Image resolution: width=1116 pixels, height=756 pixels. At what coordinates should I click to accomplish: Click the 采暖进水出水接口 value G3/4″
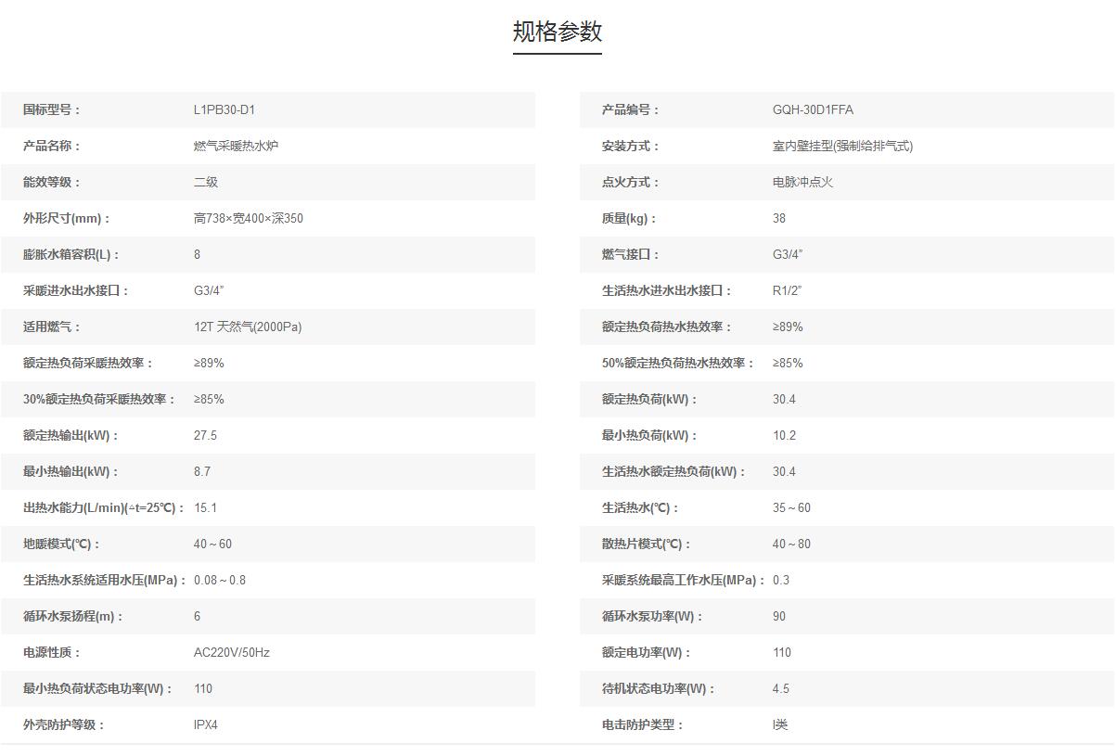(x=209, y=290)
